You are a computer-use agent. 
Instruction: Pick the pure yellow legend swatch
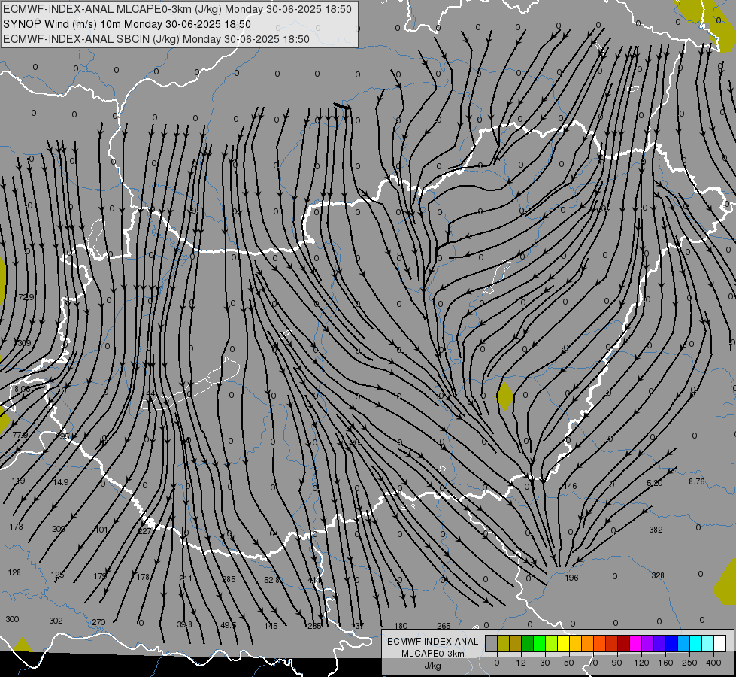[x=563, y=643]
